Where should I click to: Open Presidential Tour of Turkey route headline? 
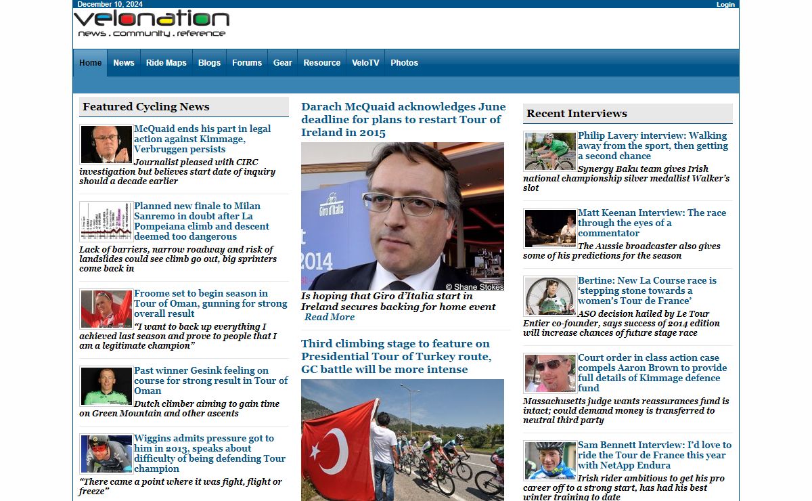pyautogui.click(x=397, y=356)
